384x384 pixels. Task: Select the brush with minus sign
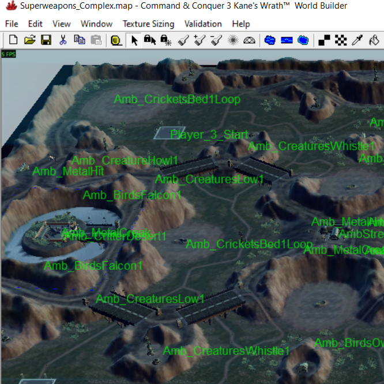pos(216,40)
